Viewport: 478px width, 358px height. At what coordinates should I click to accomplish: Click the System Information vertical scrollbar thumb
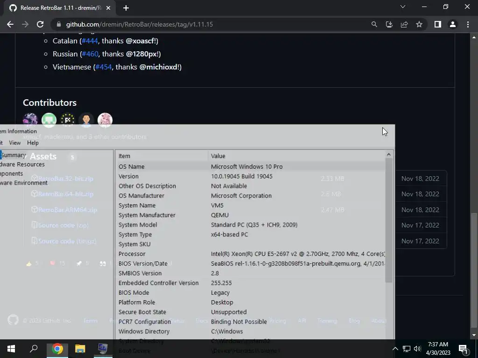(x=389, y=220)
